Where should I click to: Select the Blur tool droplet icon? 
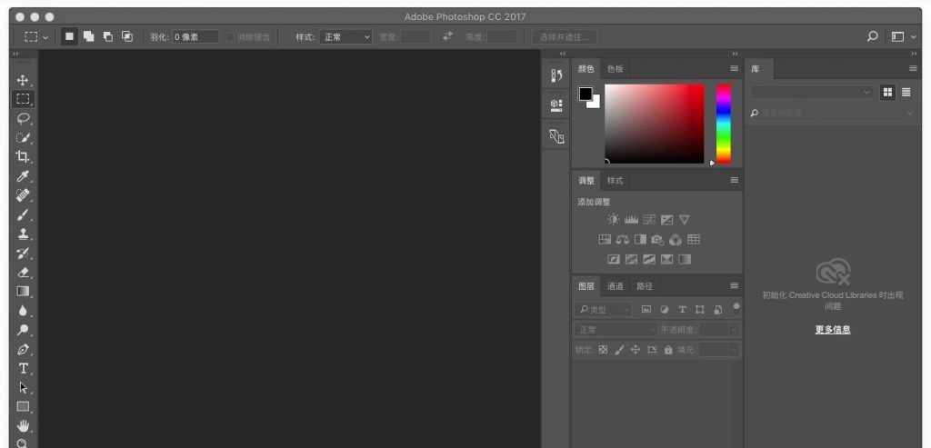pos(23,311)
